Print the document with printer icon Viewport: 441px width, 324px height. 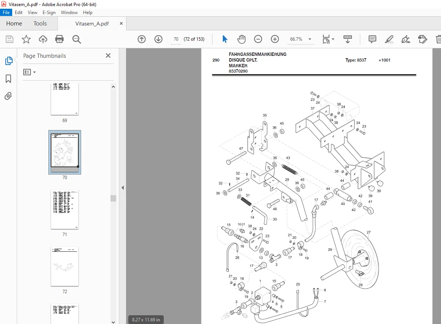(59, 39)
